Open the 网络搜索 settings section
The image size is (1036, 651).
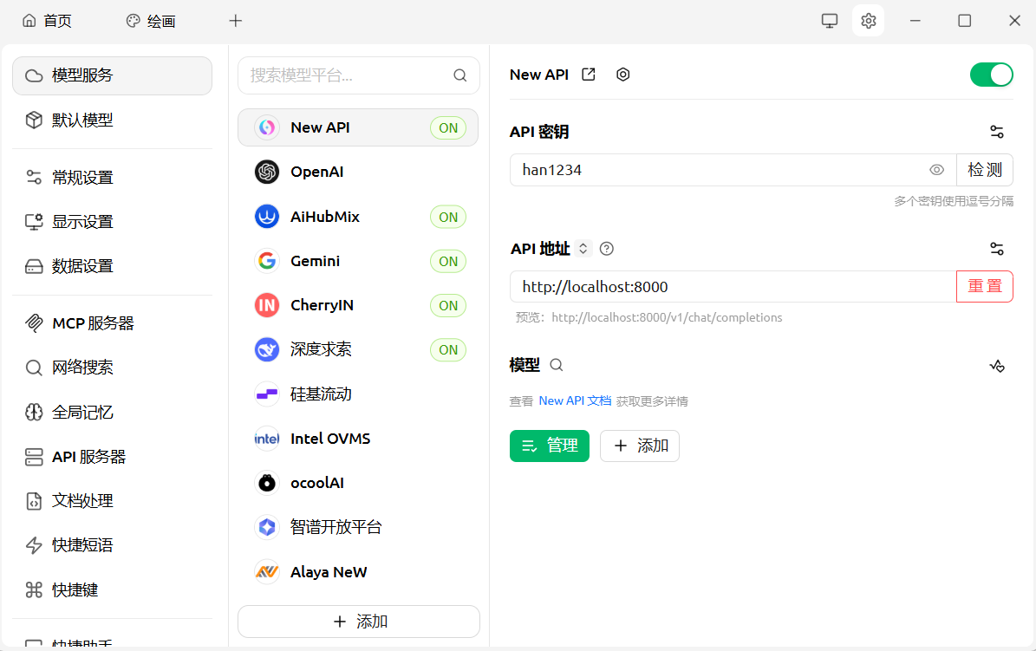(113, 368)
